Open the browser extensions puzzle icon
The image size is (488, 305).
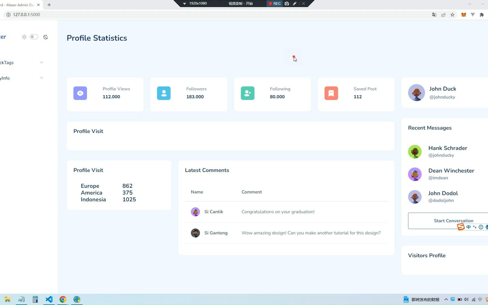click(482, 15)
